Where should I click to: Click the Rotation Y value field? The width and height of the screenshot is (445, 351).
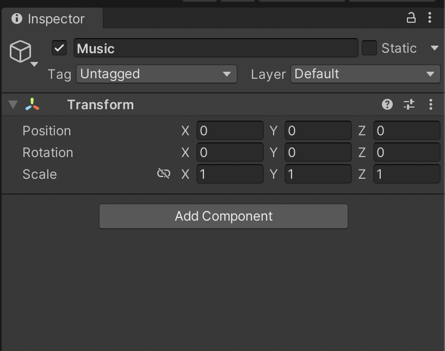point(318,153)
